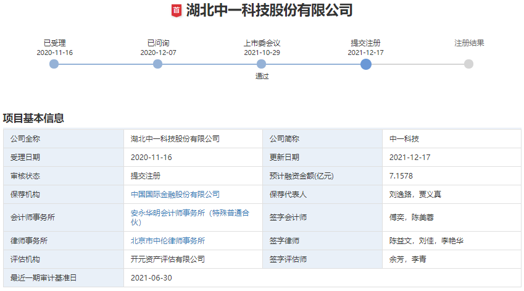This screenshot has height=291, width=524.
Task: Click the grey 注册结果 timeline circle
Action: (469, 64)
